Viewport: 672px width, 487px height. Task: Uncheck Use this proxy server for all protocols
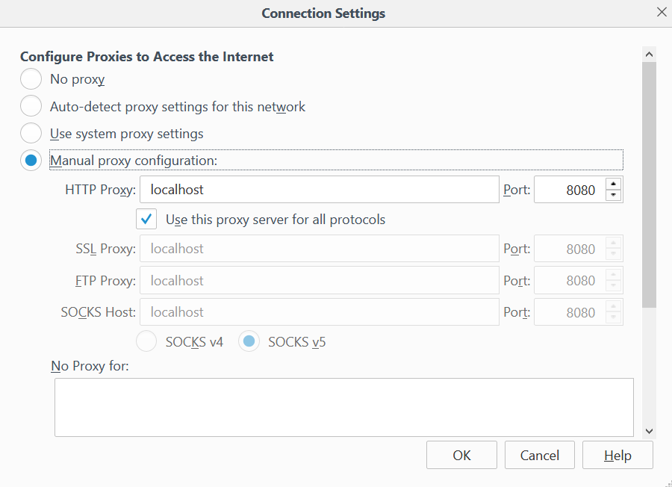point(146,220)
